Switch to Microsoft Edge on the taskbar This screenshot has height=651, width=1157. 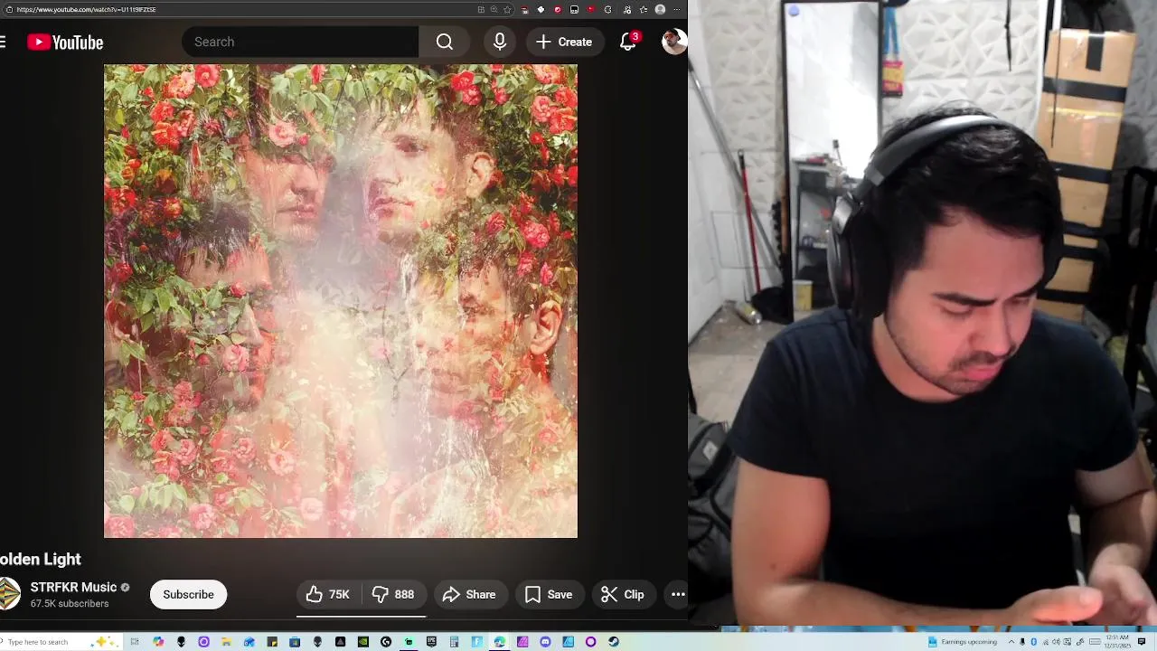499,642
